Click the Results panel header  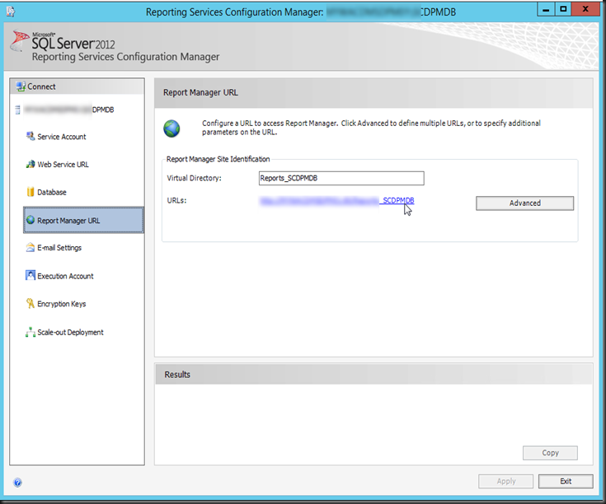373,375
